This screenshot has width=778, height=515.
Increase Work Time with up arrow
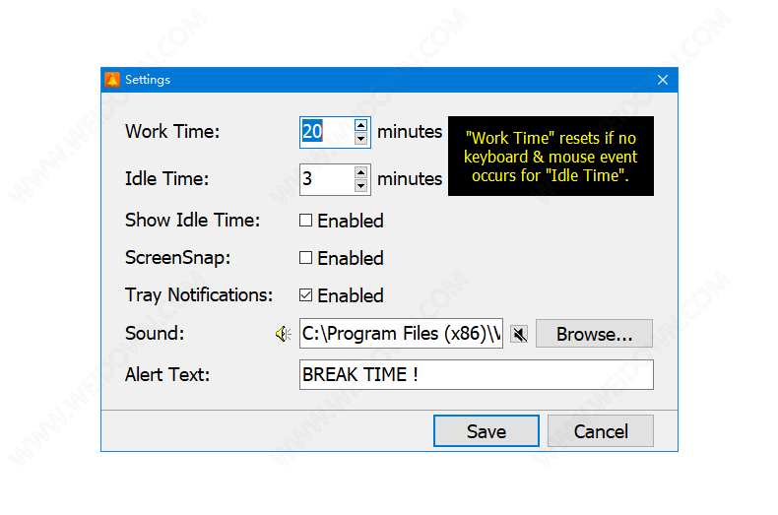pyautogui.click(x=360, y=124)
